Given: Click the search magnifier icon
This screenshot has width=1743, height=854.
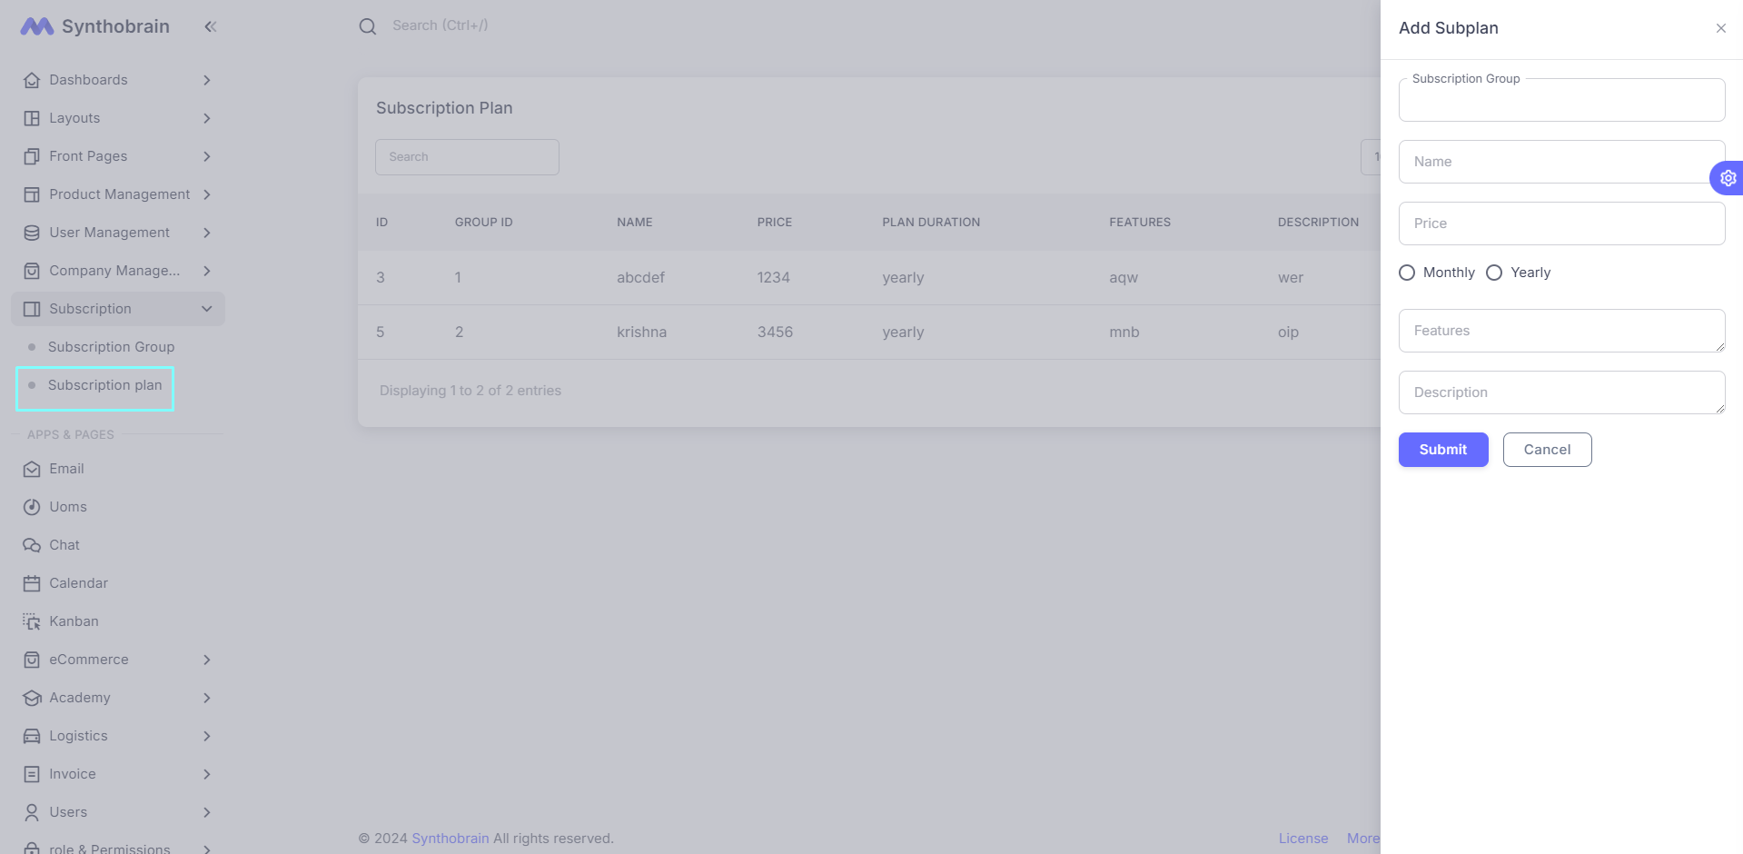Looking at the screenshot, I should [x=368, y=26].
